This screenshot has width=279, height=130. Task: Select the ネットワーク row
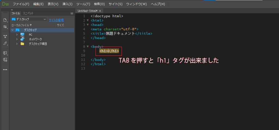(42, 39)
